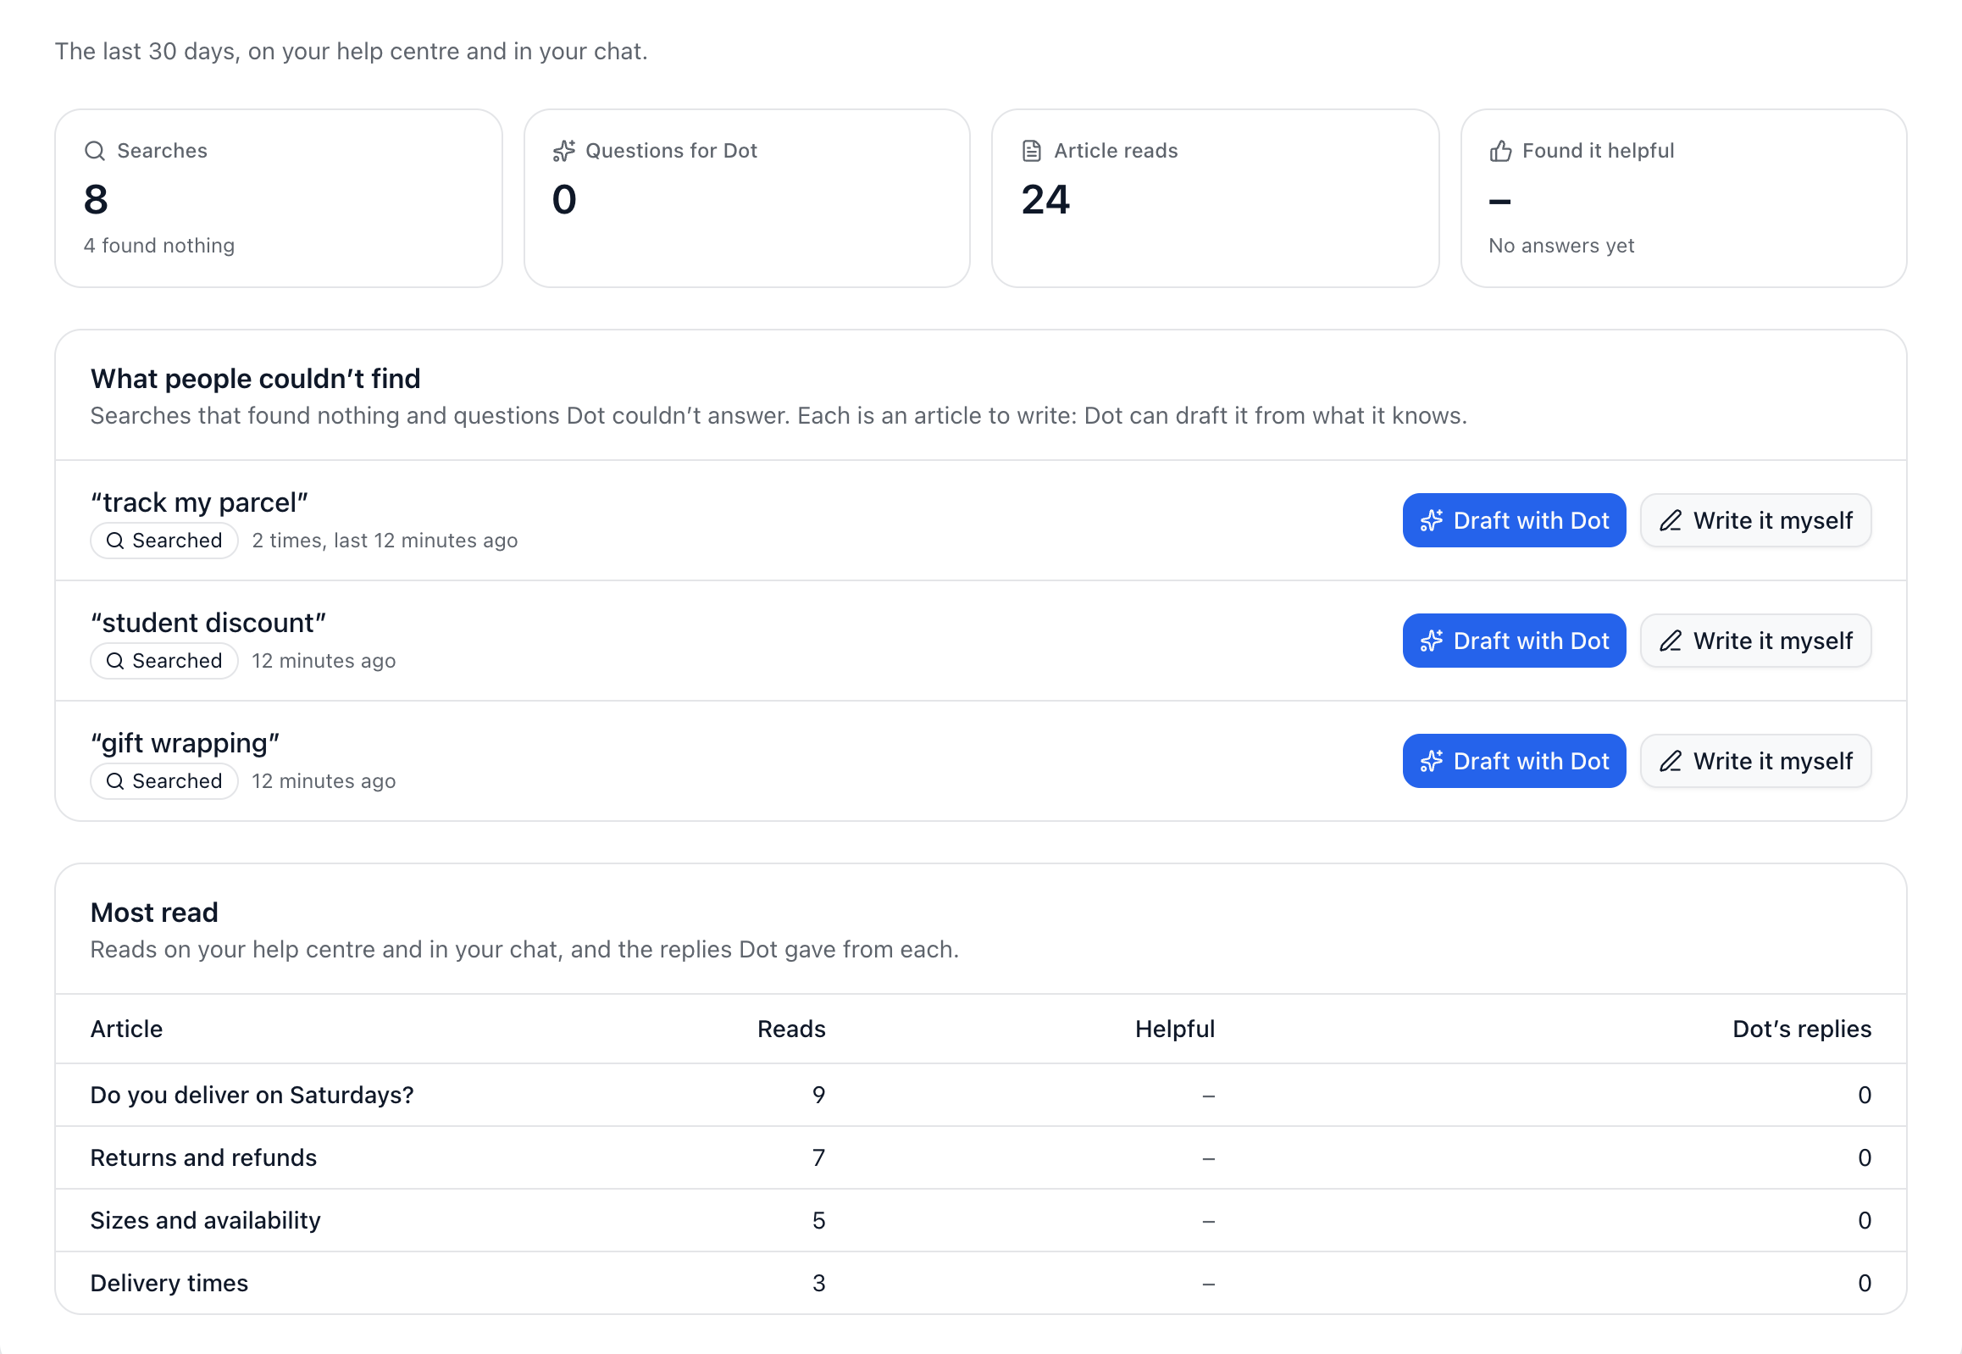Screen dimensions: 1962x1354
Task: Click the Helpful column header
Action: (x=1175, y=1029)
